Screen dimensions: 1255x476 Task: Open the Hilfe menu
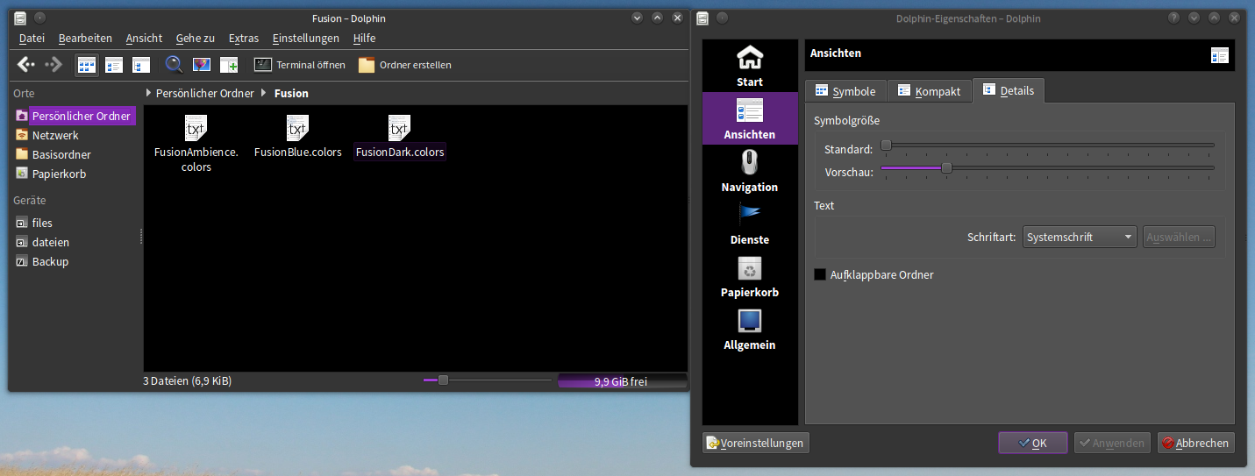pos(364,38)
